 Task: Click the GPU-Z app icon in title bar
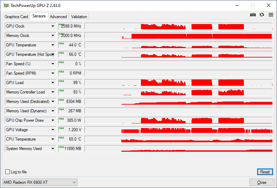pos(6,6)
